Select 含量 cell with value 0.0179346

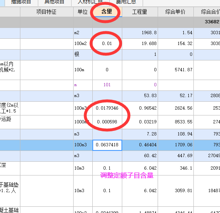coord(107,108)
